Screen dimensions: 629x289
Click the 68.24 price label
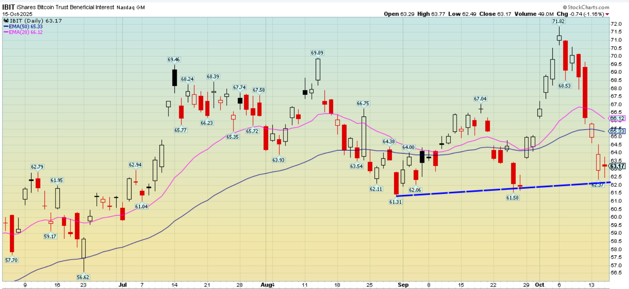coord(187,79)
